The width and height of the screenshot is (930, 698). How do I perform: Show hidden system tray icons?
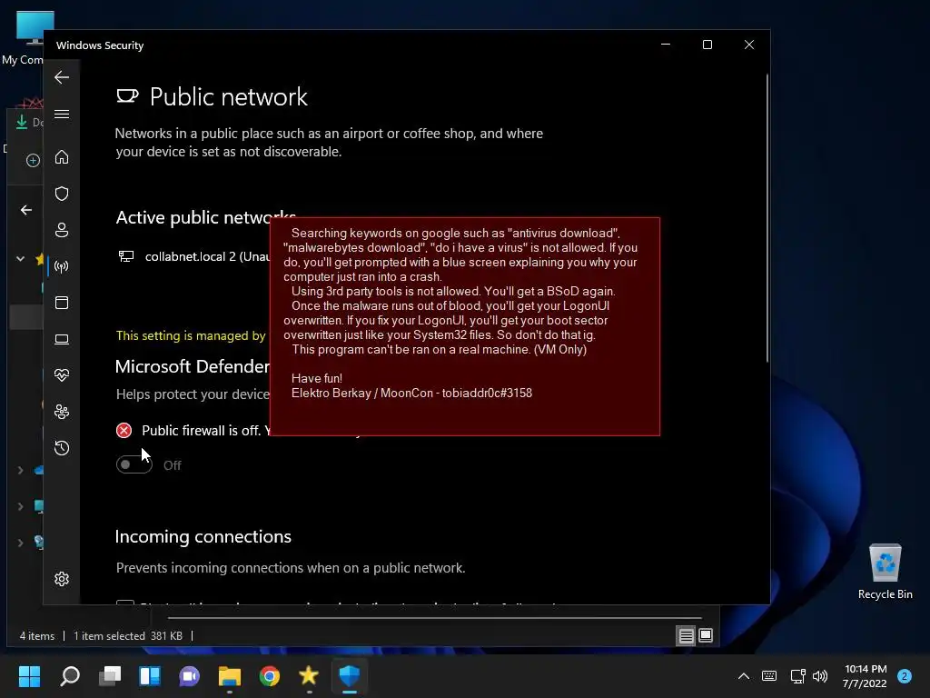tap(744, 676)
